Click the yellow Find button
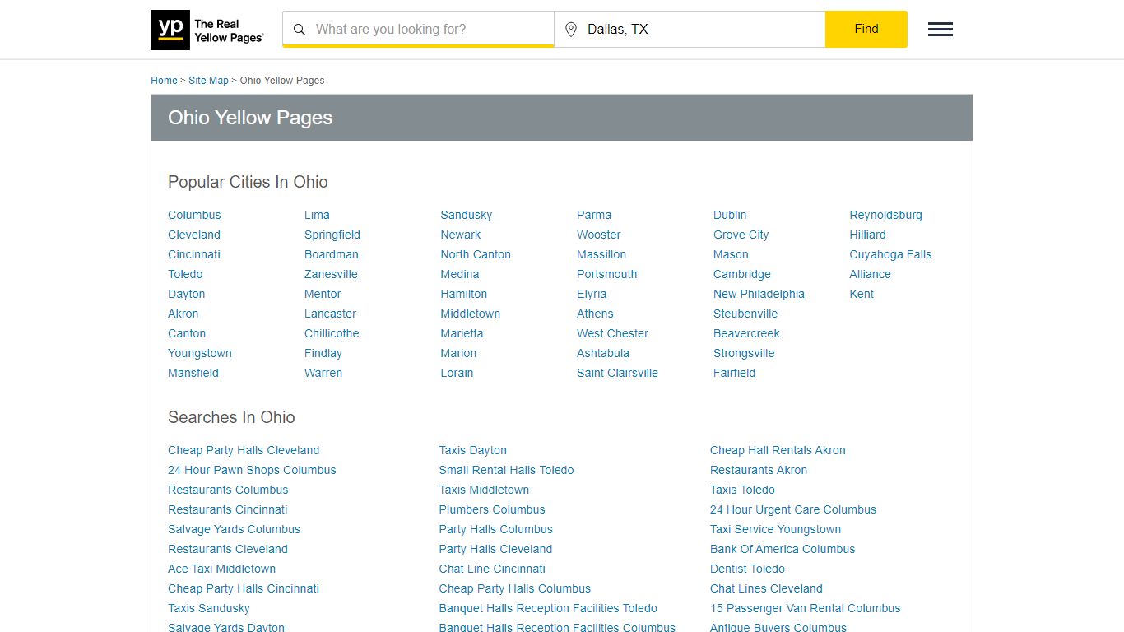Screen dimensions: 1124x632 tap(866, 29)
